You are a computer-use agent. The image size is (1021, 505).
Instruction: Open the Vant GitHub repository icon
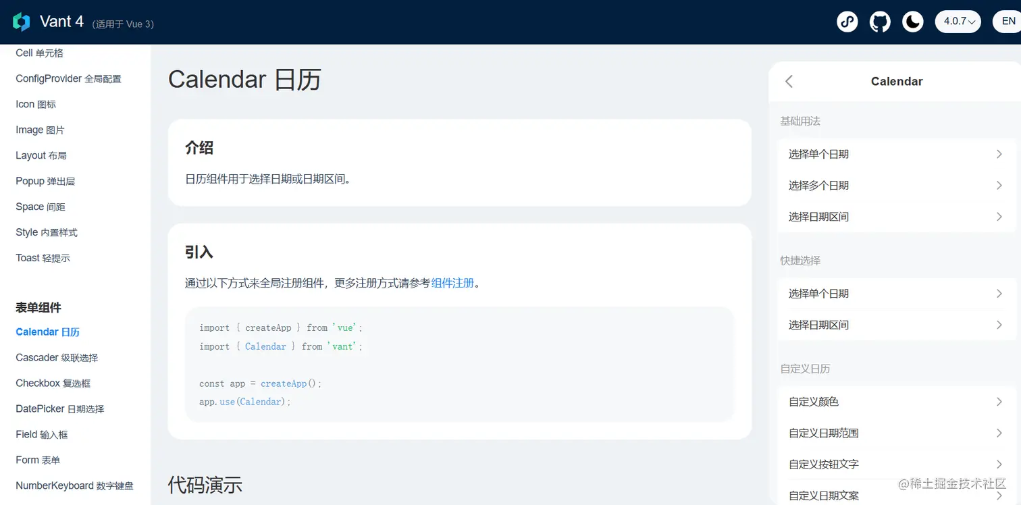click(x=880, y=21)
